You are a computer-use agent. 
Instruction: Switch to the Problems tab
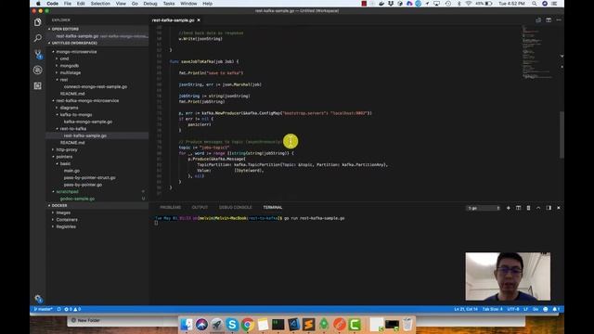170,208
